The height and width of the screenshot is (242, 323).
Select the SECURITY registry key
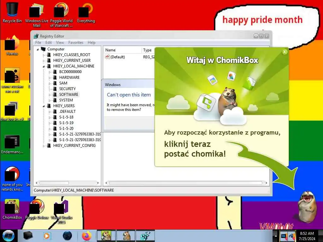coord(68,89)
